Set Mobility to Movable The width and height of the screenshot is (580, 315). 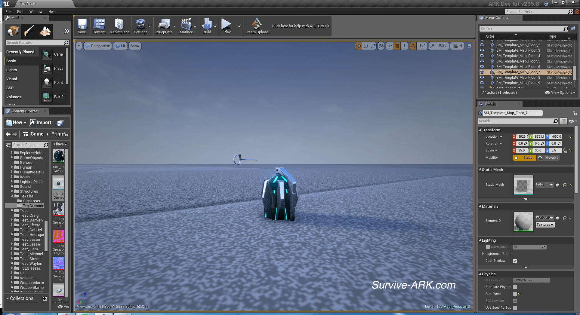pos(548,158)
